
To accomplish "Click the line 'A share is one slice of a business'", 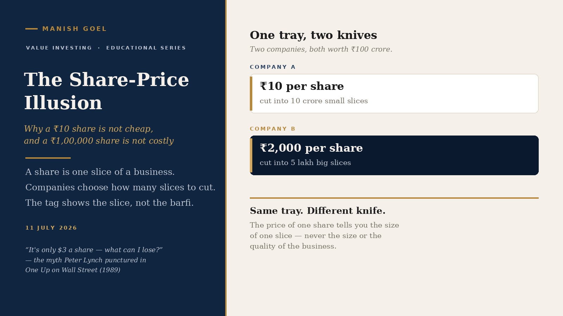I will (x=100, y=172).
